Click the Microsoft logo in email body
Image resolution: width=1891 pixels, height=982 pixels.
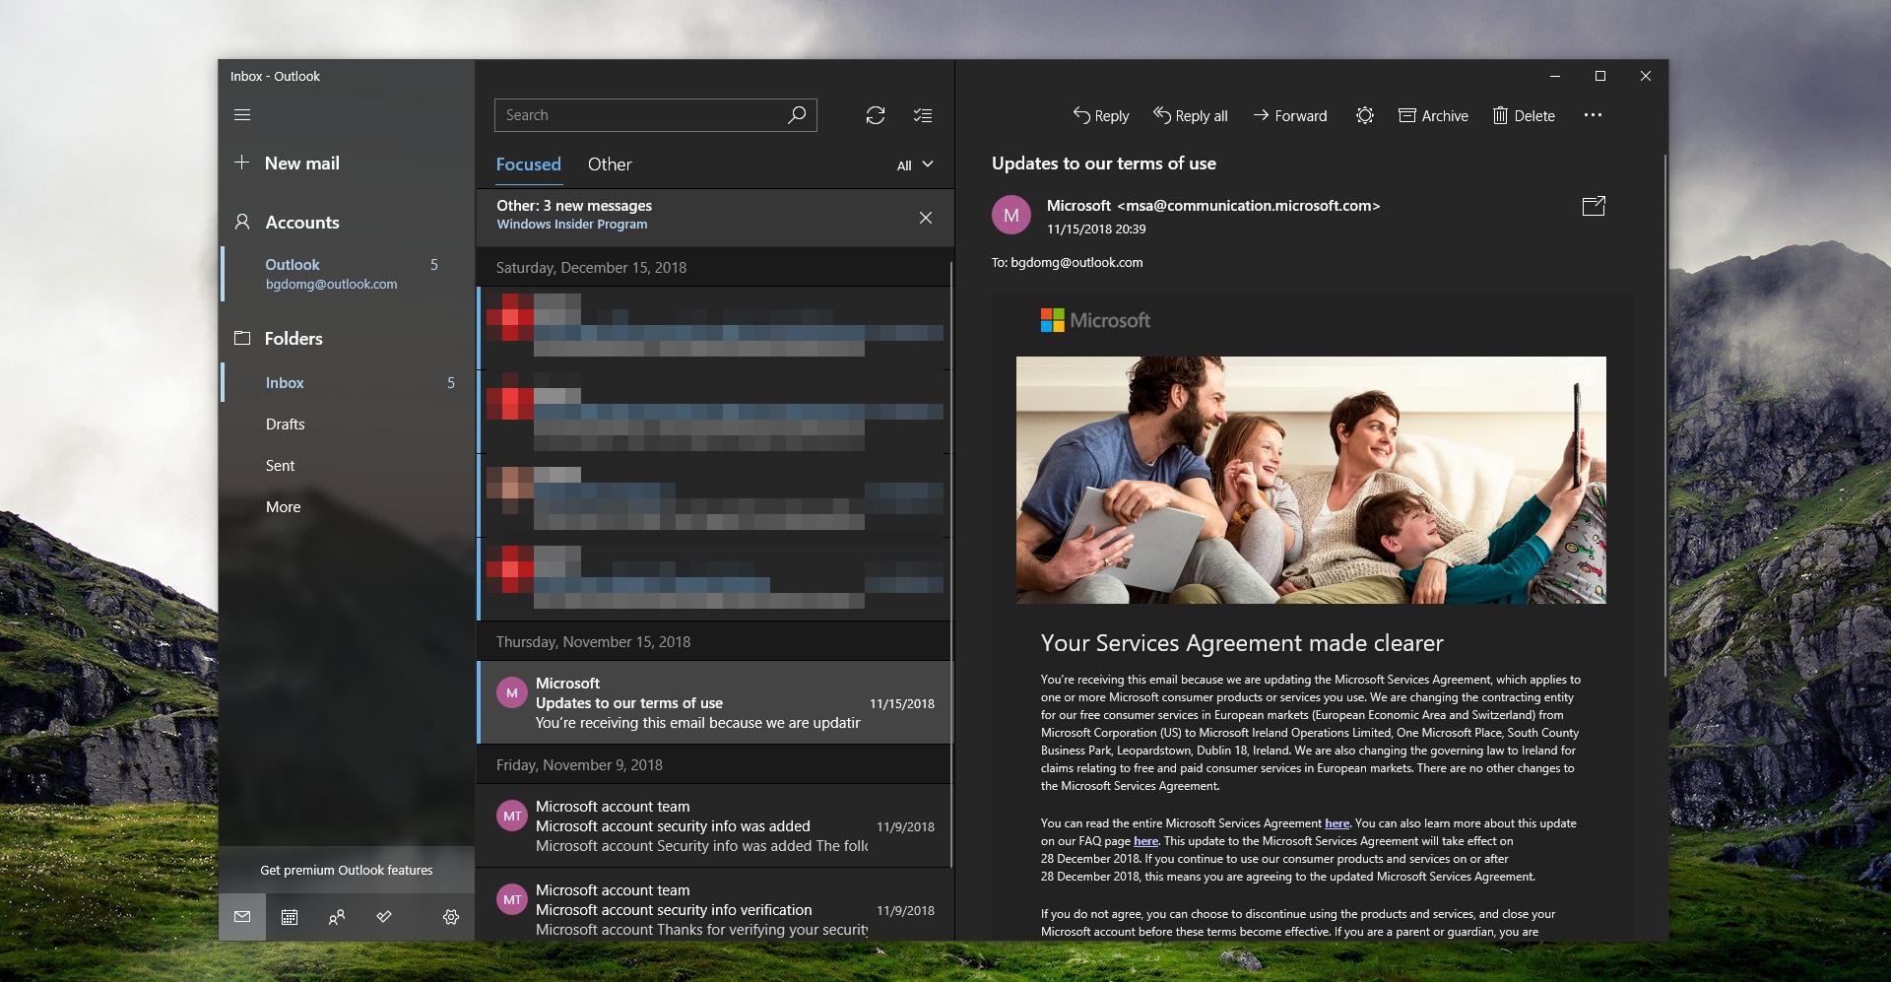point(1095,320)
